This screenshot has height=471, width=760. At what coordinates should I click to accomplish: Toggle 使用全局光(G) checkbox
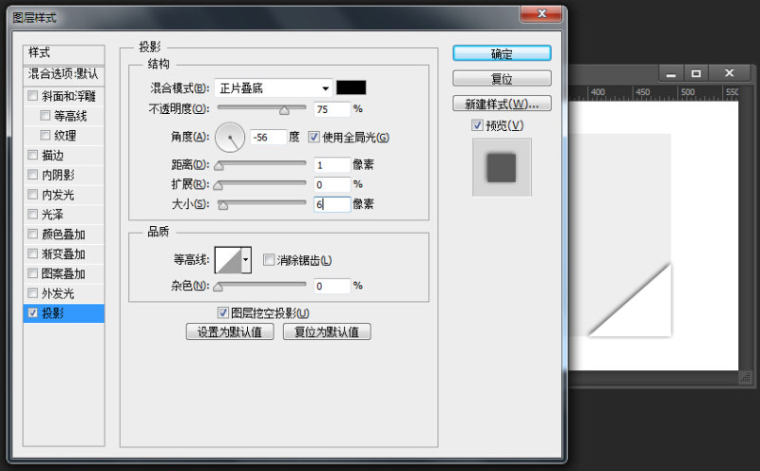click(314, 137)
